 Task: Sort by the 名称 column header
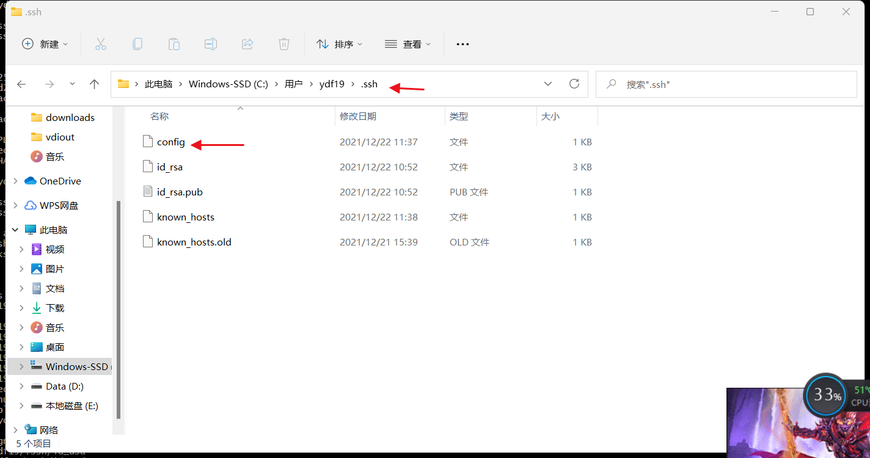(x=159, y=116)
